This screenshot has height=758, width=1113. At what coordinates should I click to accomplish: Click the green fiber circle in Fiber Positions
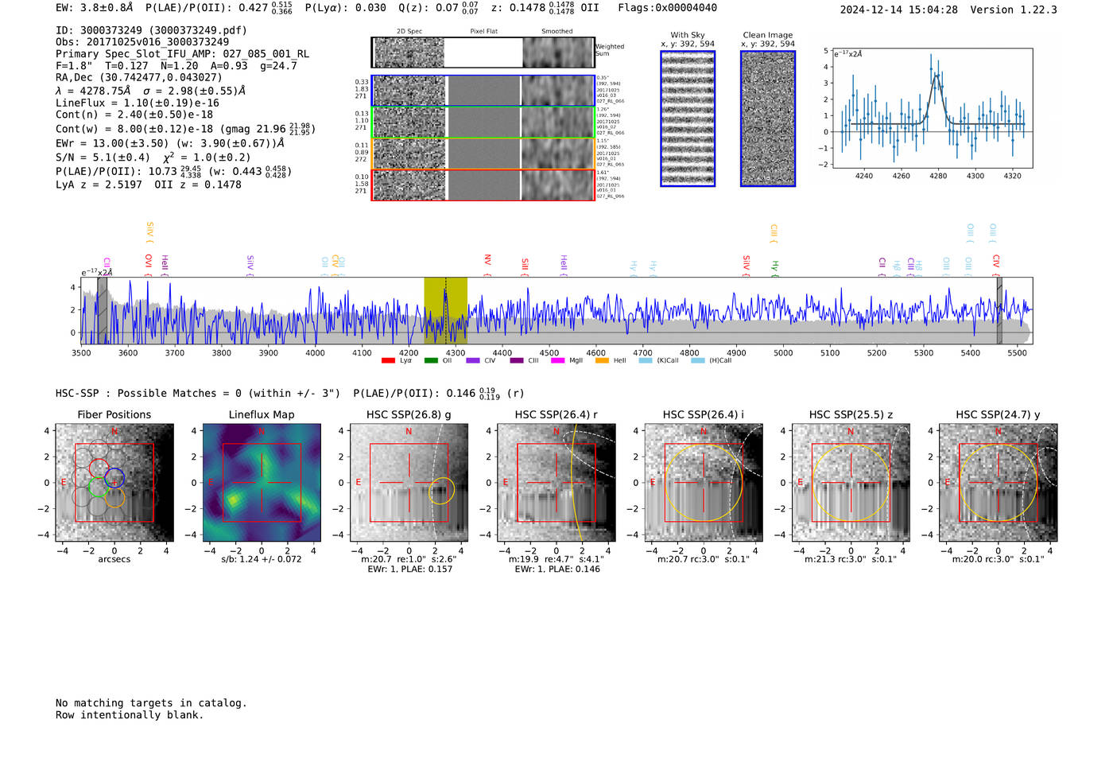pos(99,487)
